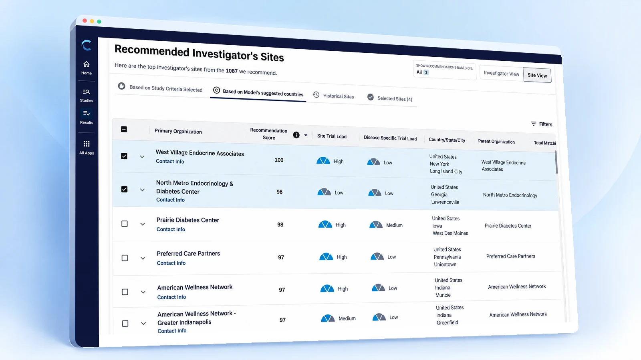The width and height of the screenshot is (641, 360).
Task: Check Greater Indianapolis site checkbox
Action: [x=125, y=323]
